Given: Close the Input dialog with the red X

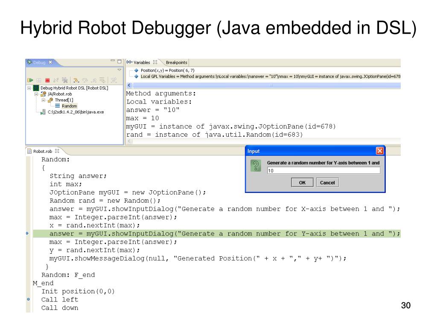Looking at the screenshot, I should click(379, 151).
